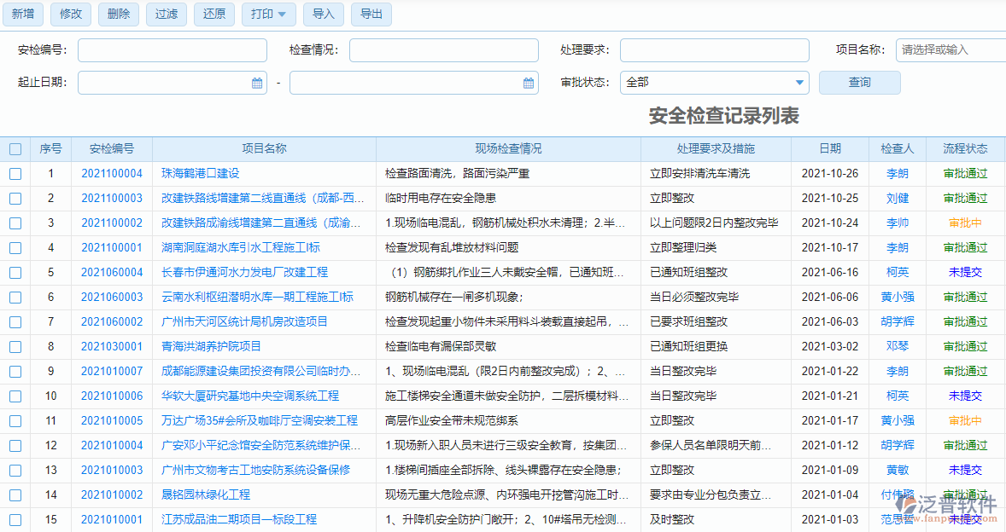Screen dimensions: 1006x532
Task: Select the 过滤 (Filter) toolbar icon
Action: tap(166, 14)
